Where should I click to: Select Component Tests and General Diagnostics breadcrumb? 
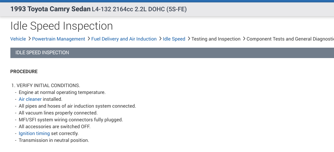(x=290, y=39)
